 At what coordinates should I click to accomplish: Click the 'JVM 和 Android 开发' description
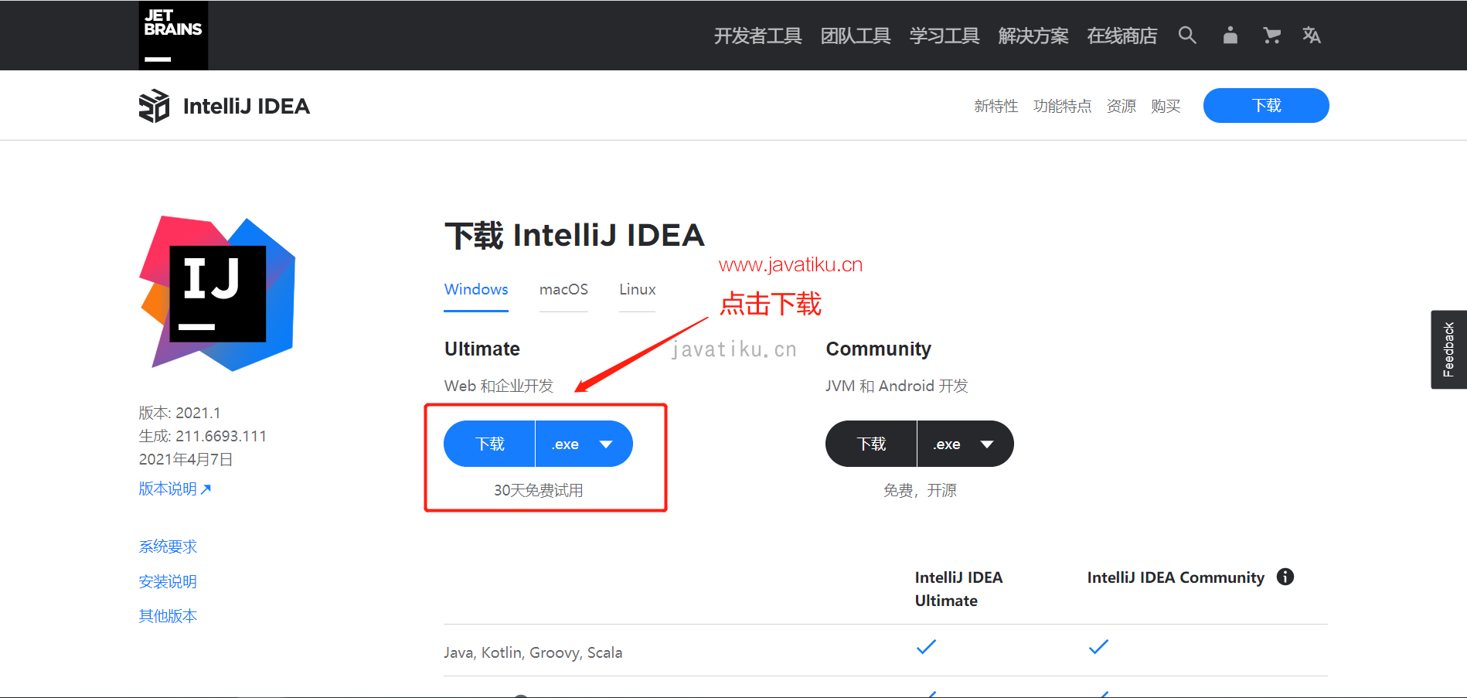[897, 386]
